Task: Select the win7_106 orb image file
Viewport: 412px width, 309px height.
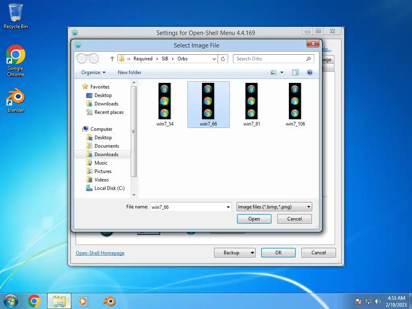Action: 295,105
